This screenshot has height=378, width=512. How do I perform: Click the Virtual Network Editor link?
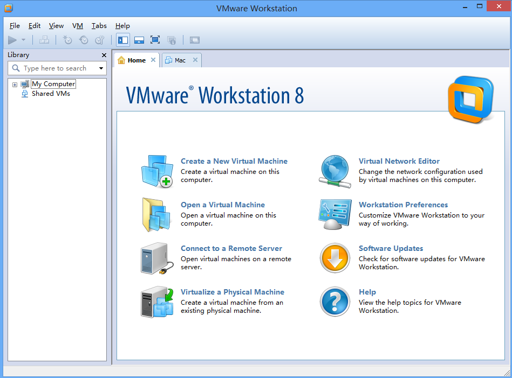coord(399,161)
